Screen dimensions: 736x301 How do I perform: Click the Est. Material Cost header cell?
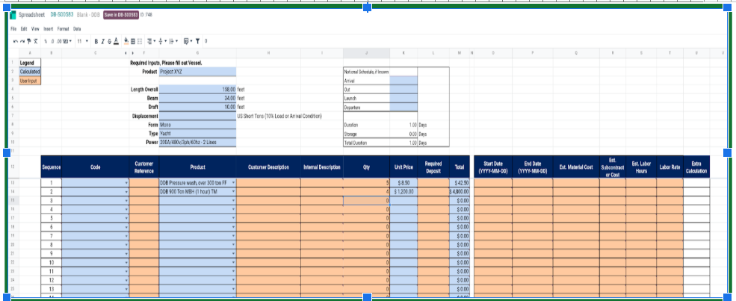576,167
